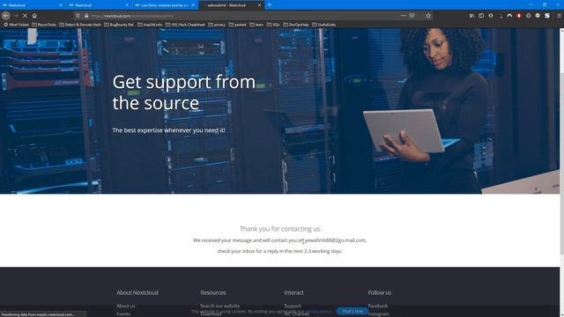
Task: Open the Support footer link
Action: (293, 306)
